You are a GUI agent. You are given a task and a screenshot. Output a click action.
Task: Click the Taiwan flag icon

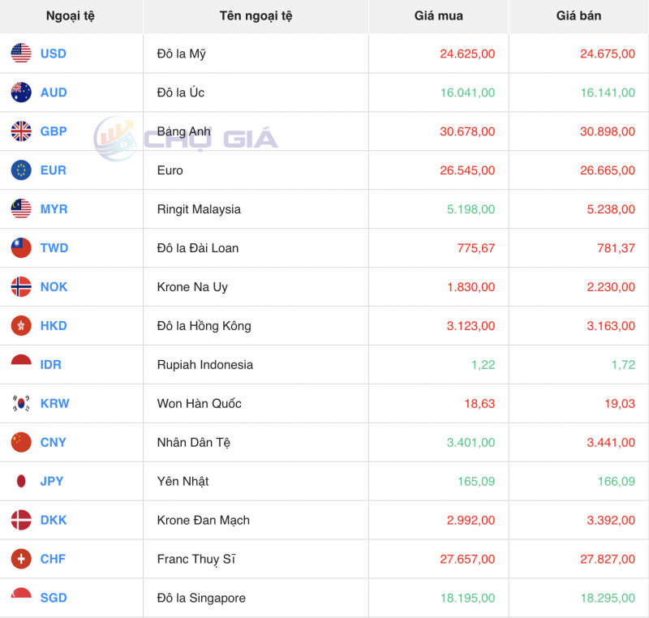point(21,248)
